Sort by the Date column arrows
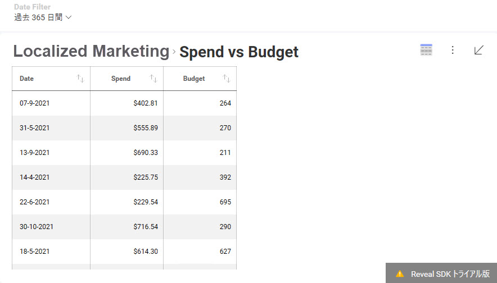Screen dimensions: 497x283 click(80, 79)
